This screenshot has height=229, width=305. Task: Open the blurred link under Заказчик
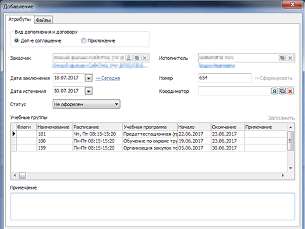coord(100,66)
